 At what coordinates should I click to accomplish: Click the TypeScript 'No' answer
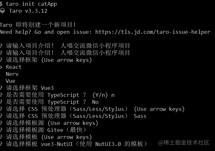pos(95,102)
